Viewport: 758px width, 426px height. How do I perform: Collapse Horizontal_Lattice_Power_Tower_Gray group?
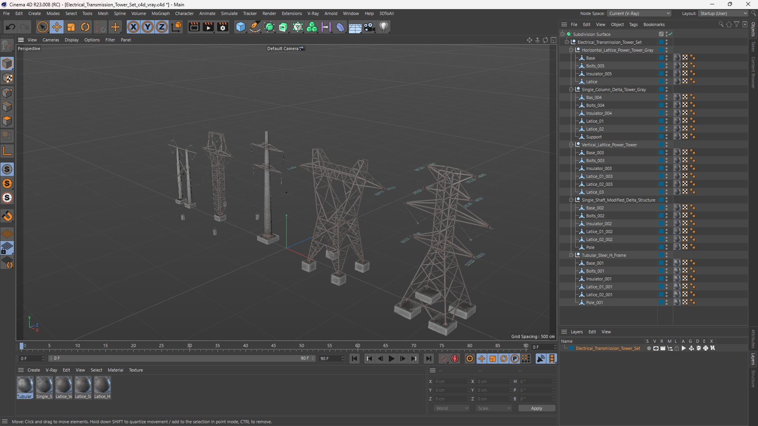pos(571,50)
